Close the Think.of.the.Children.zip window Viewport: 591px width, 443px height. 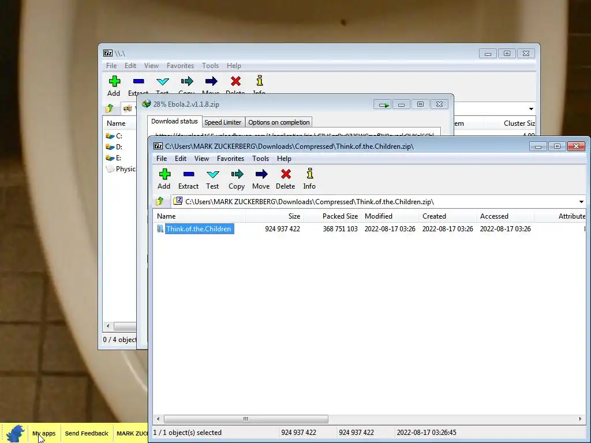coord(577,146)
